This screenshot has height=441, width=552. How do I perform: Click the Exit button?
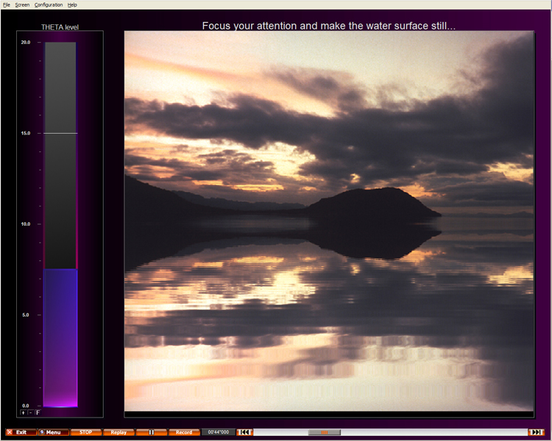(x=21, y=432)
